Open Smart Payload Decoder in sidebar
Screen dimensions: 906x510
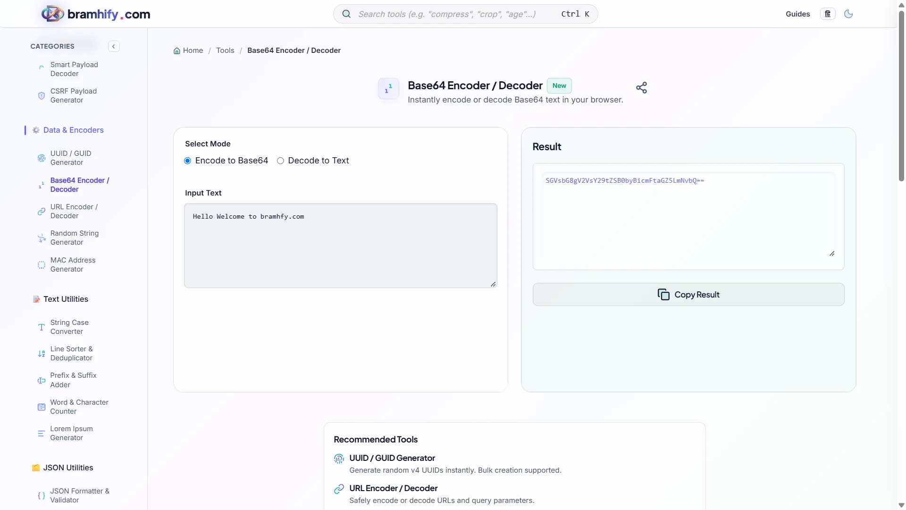coord(74,69)
